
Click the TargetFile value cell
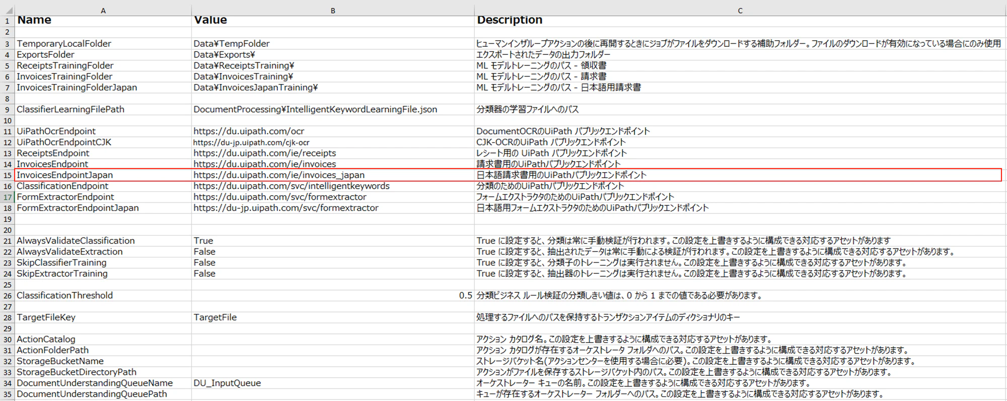pyautogui.click(x=333, y=317)
